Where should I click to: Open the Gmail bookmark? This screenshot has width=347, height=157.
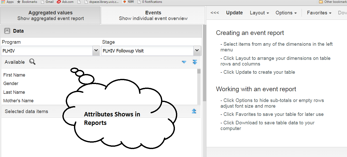pyautogui.click(x=47, y=2)
